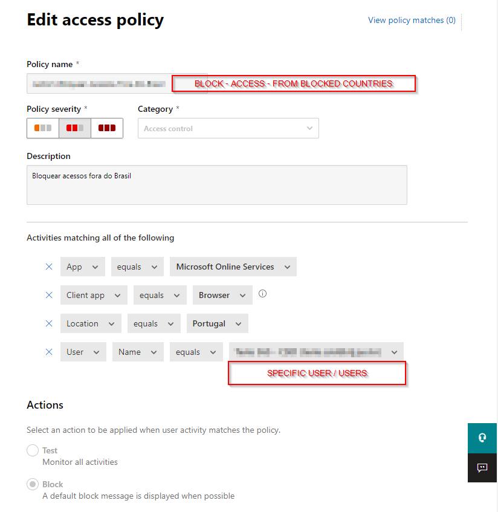498x512 pixels.
Task: Select the lowest severity level
Action: click(x=42, y=128)
